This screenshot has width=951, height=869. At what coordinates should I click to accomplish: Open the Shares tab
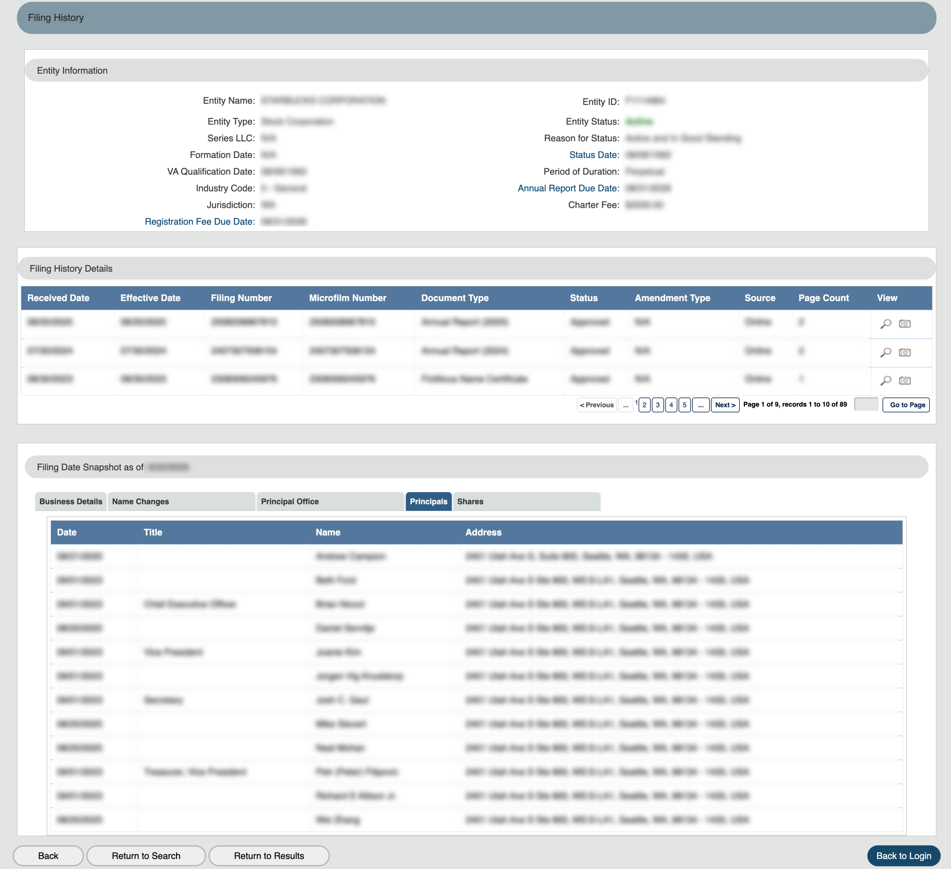[526, 501]
